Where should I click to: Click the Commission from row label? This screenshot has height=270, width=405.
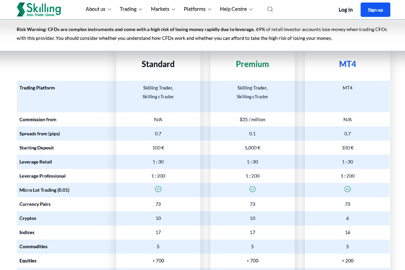click(37, 120)
